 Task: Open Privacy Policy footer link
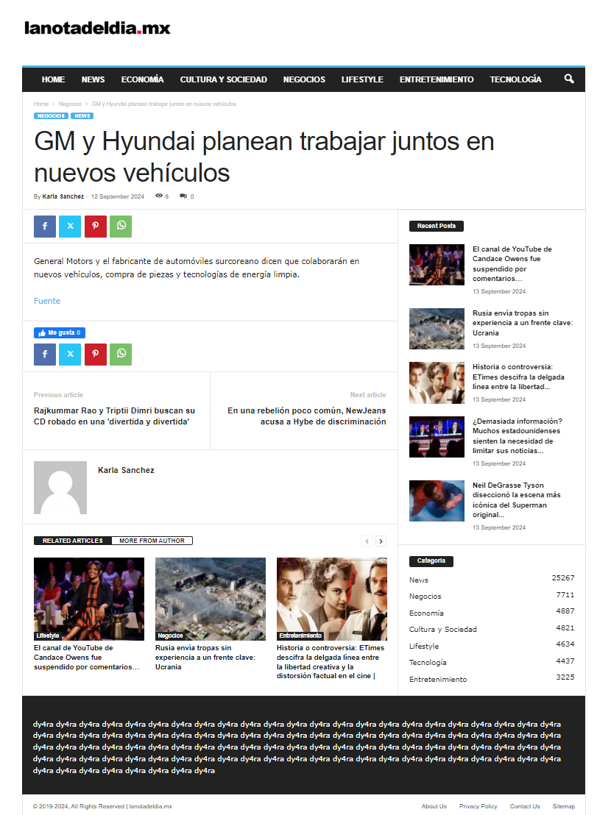[478, 806]
